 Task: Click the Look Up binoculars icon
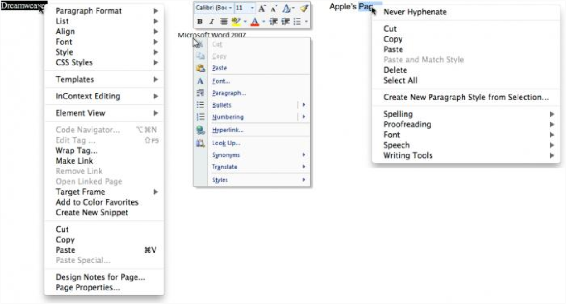click(x=200, y=143)
